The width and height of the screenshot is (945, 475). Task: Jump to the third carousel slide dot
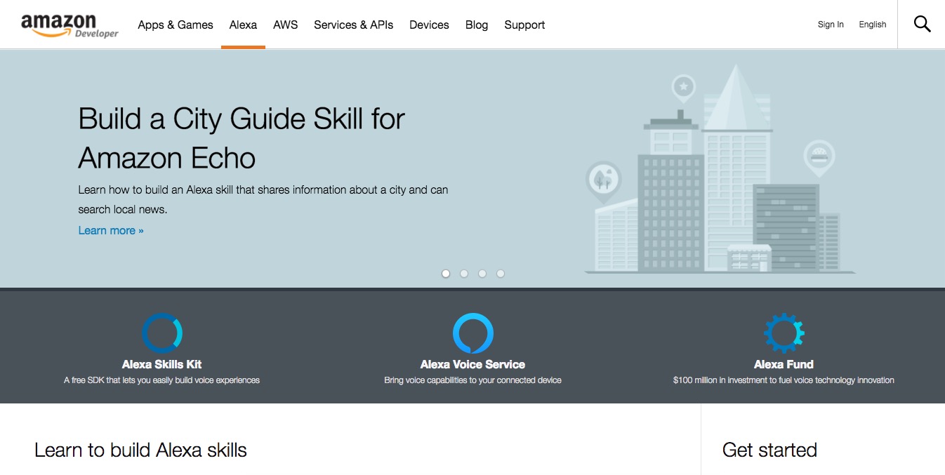coord(482,274)
